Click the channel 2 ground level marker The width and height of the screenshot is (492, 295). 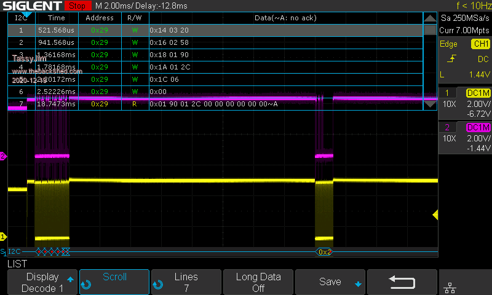[x=3, y=156]
